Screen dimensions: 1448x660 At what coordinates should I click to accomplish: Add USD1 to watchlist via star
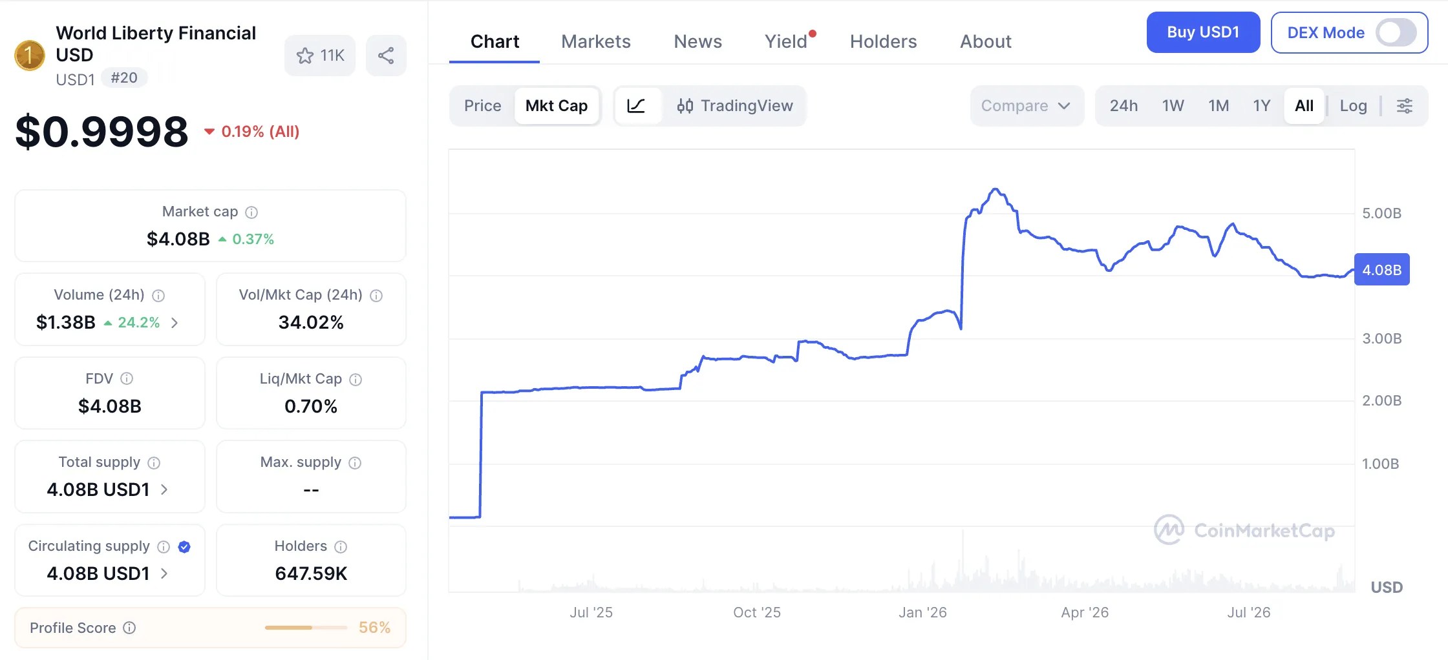click(x=320, y=56)
